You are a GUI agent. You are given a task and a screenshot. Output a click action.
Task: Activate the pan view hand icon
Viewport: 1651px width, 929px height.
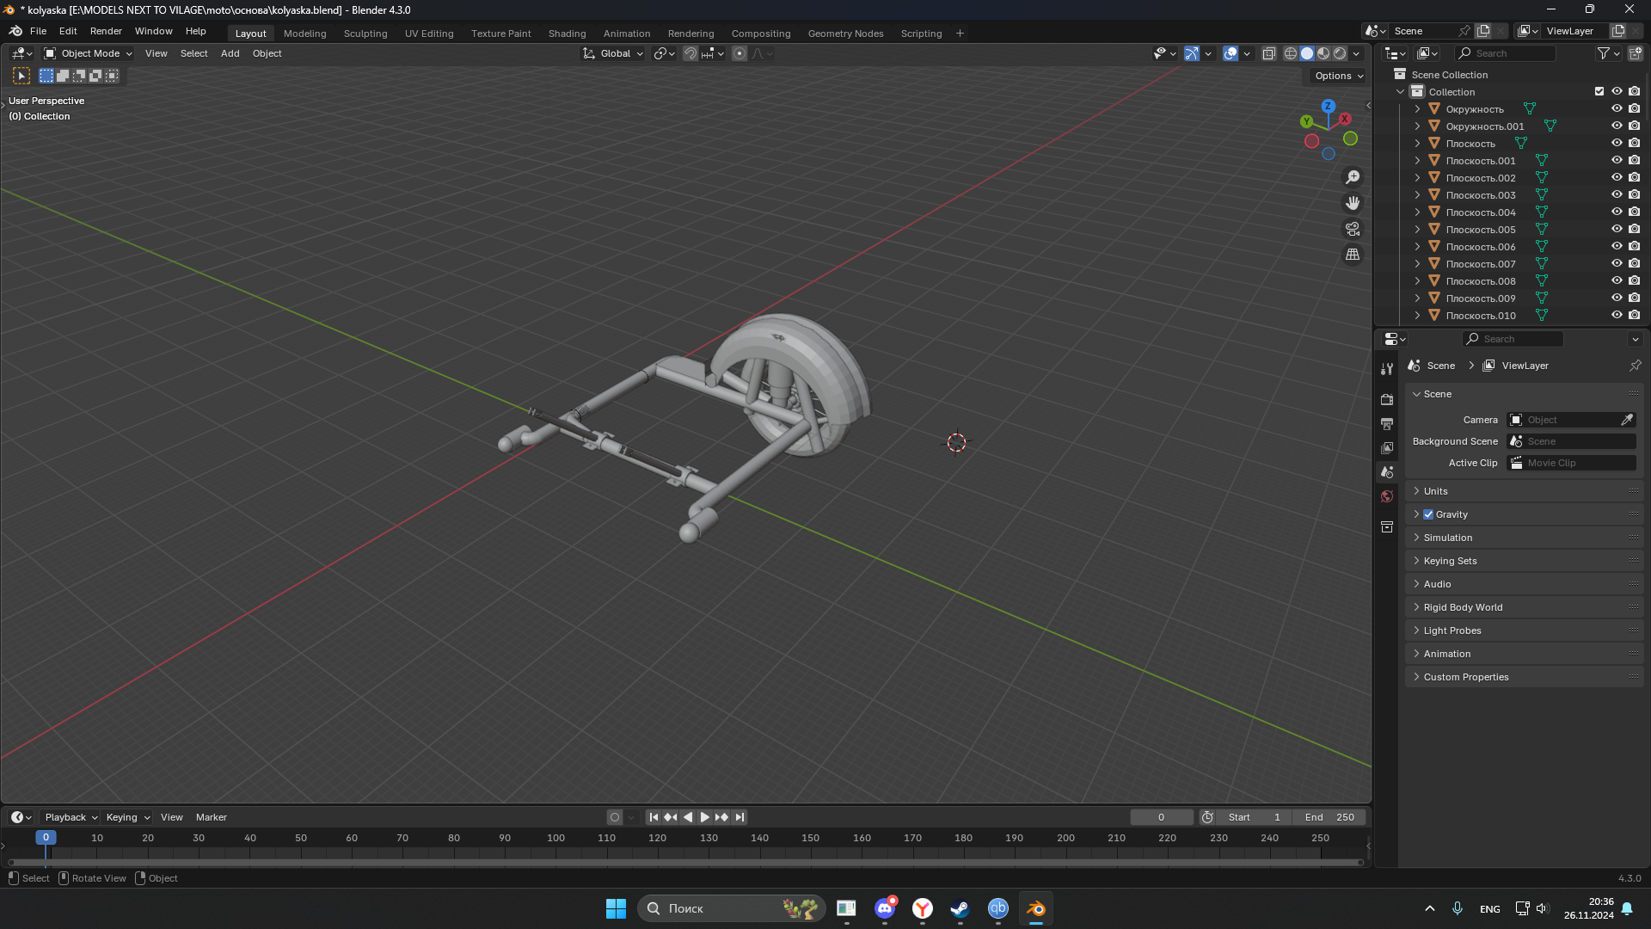(x=1353, y=203)
